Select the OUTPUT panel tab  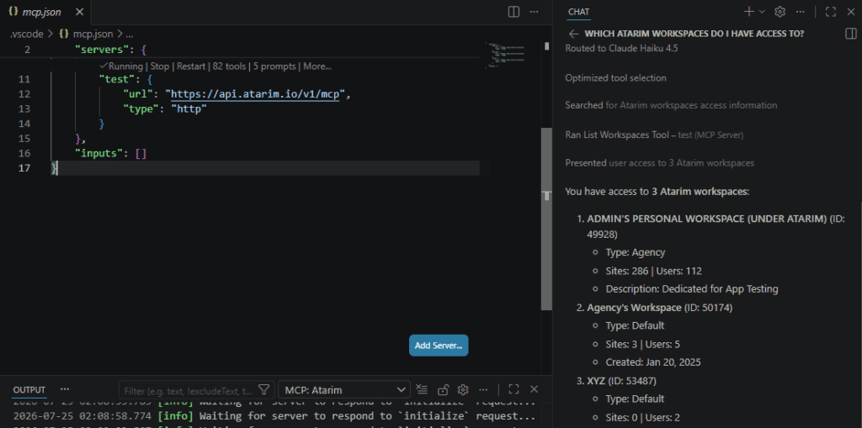29,389
